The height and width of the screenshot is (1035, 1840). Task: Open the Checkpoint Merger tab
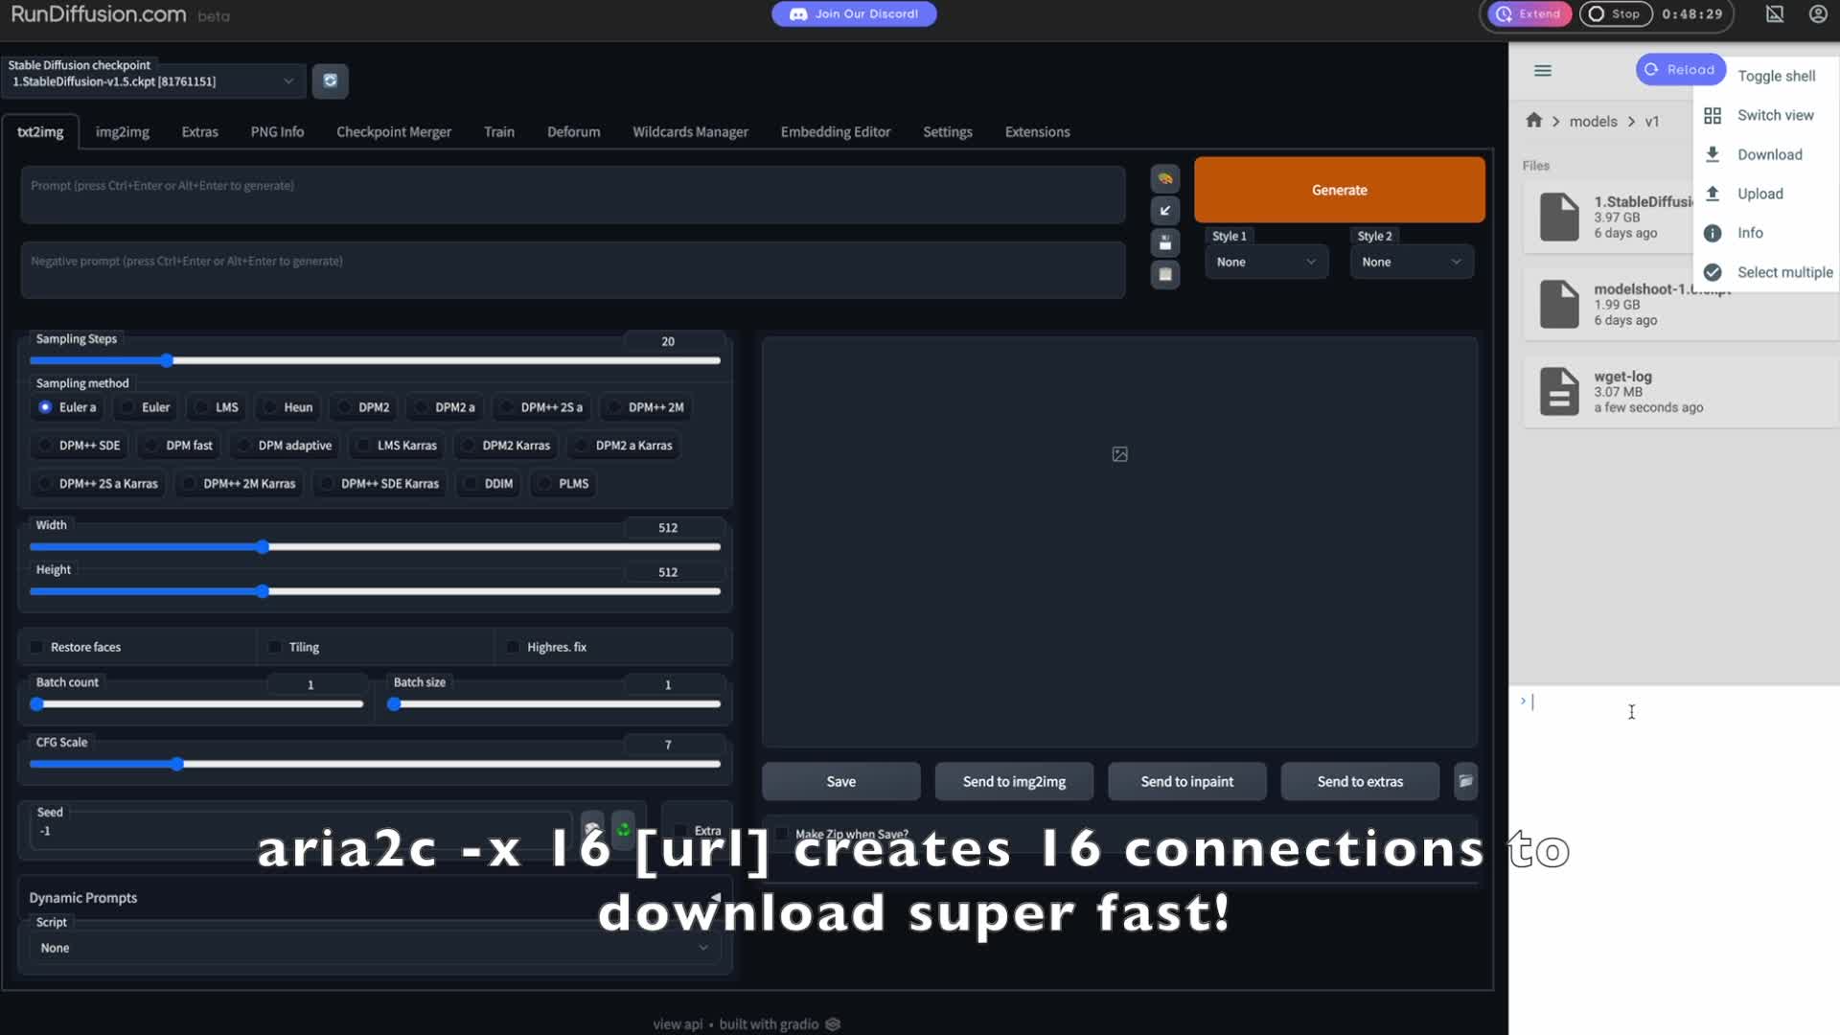pyautogui.click(x=393, y=132)
